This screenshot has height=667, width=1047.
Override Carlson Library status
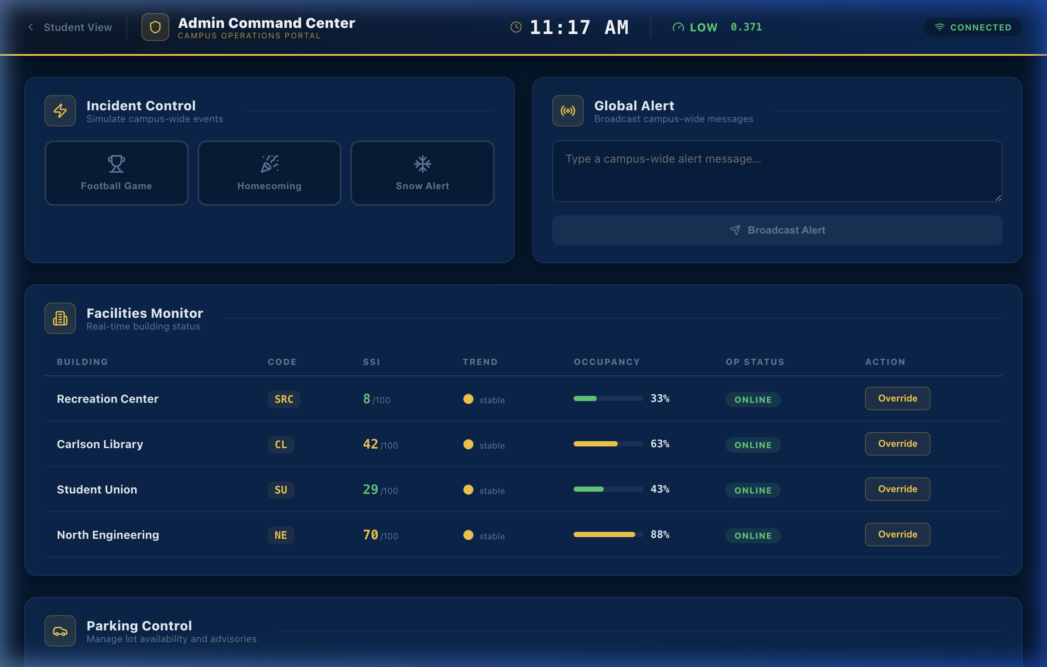pos(898,444)
